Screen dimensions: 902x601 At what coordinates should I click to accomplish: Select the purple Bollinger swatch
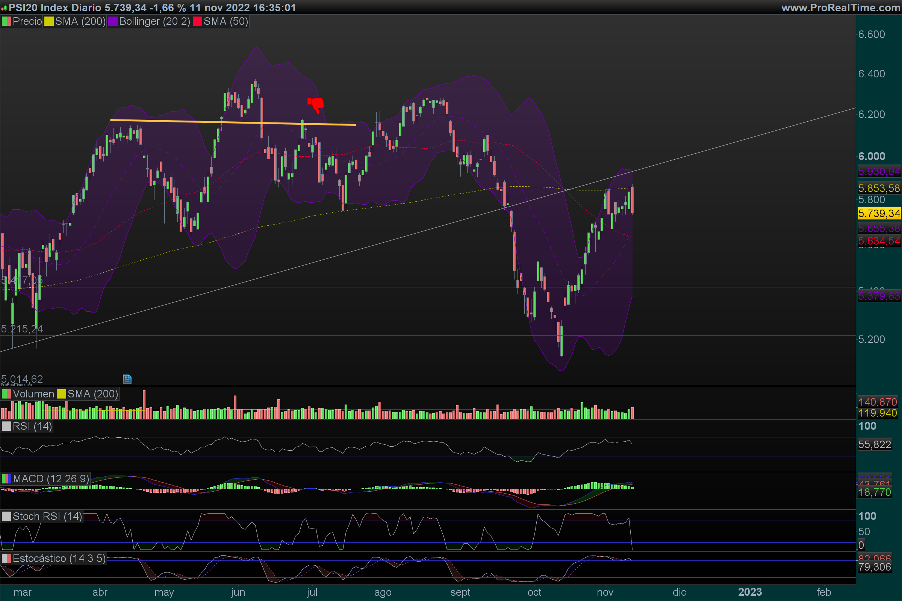[113, 21]
